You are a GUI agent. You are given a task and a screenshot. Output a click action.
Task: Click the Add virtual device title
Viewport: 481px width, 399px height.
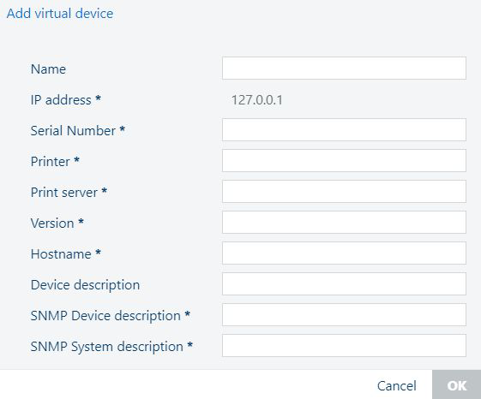click(x=60, y=14)
